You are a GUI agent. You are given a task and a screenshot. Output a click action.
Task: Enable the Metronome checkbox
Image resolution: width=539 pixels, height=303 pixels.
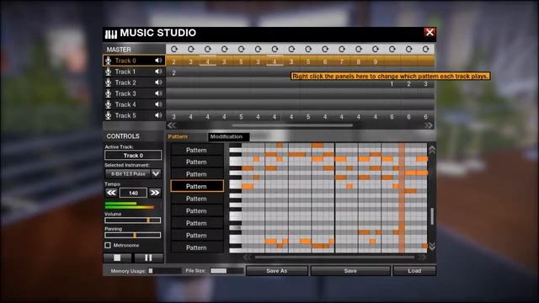pyautogui.click(x=108, y=245)
